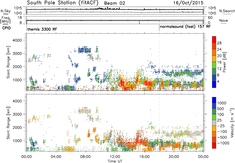Click the red bottom of velocity colorbar
This screenshot has height=163, width=235.
tap(214, 146)
